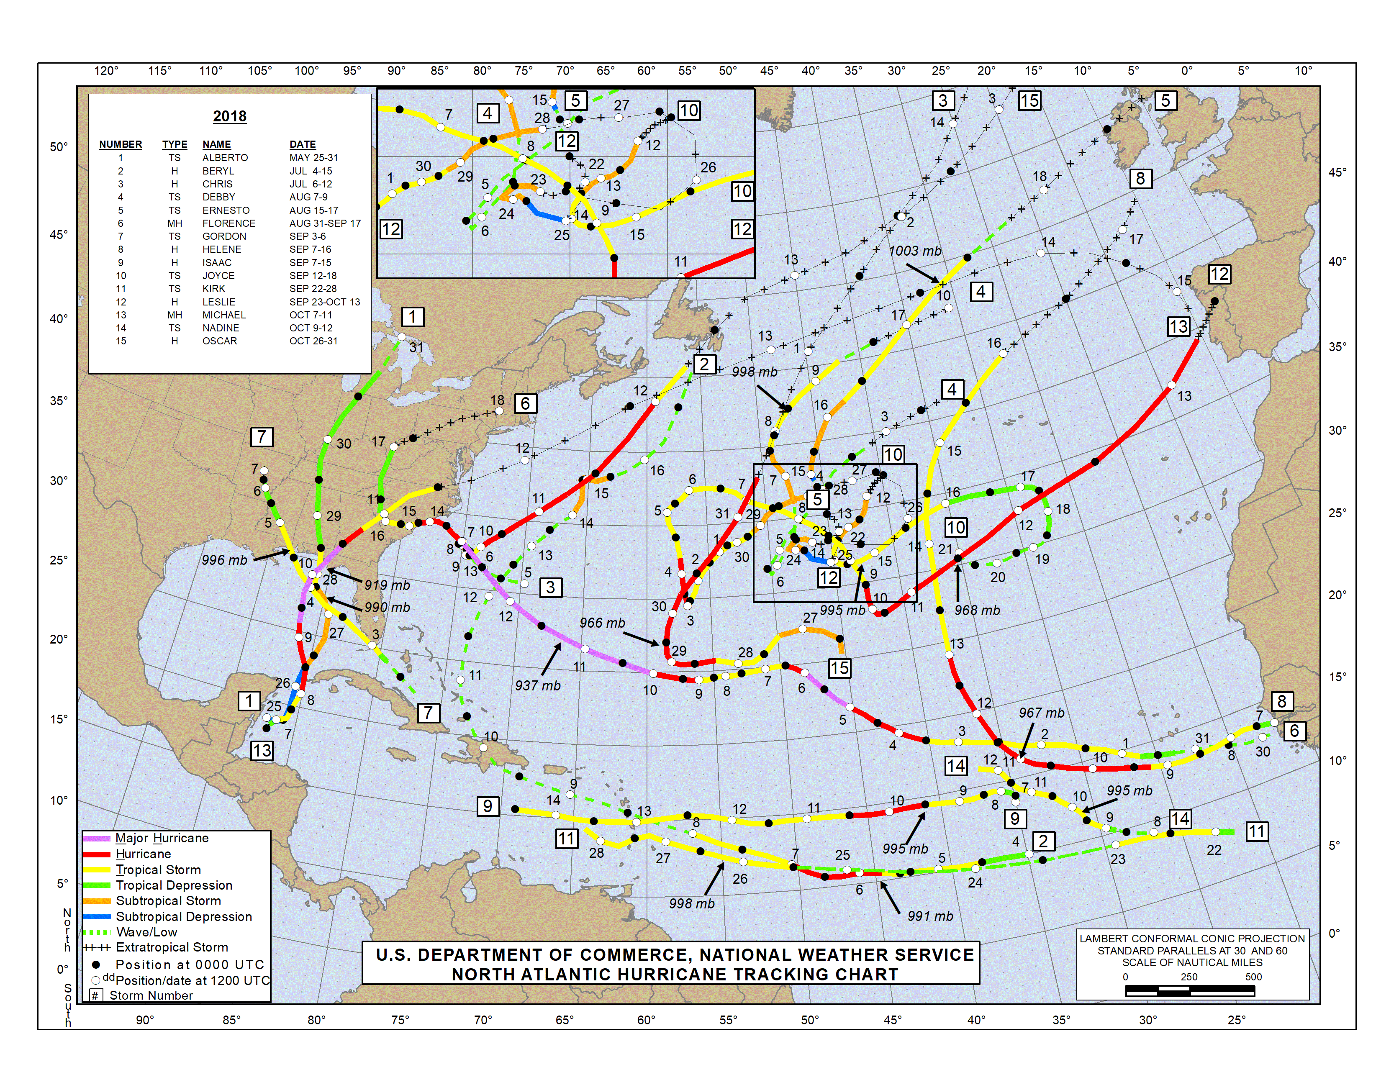Click the '967 mb' pressure label
This screenshot has height=1067, width=1381.
click(1042, 713)
